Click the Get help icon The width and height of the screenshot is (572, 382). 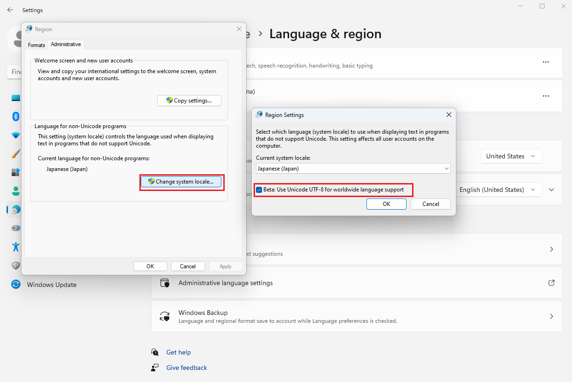click(x=155, y=352)
